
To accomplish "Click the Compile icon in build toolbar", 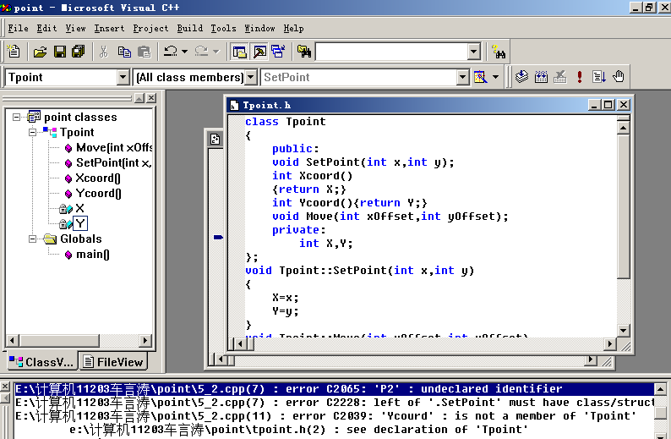I will (x=521, y=77).
